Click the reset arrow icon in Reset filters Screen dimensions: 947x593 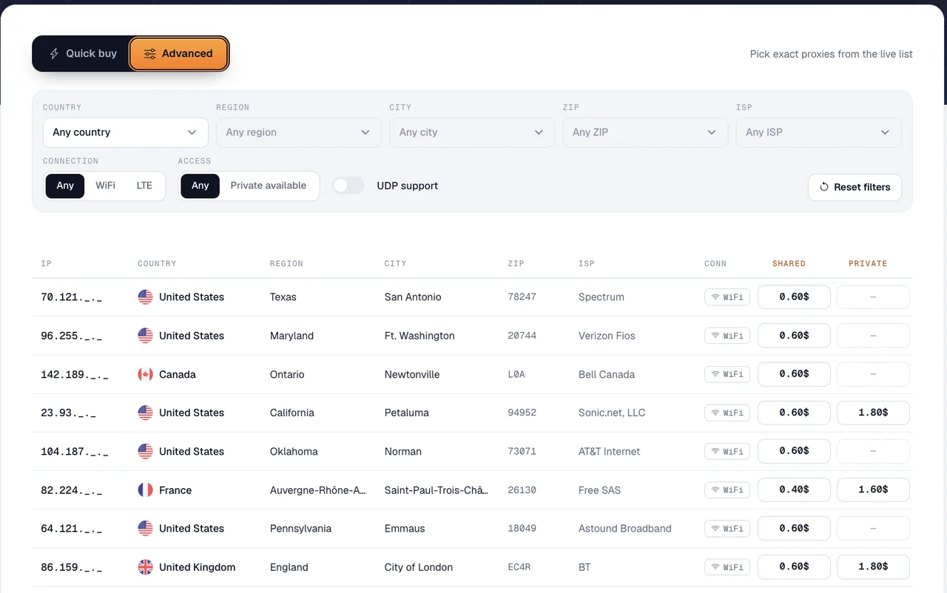point(823,187)
